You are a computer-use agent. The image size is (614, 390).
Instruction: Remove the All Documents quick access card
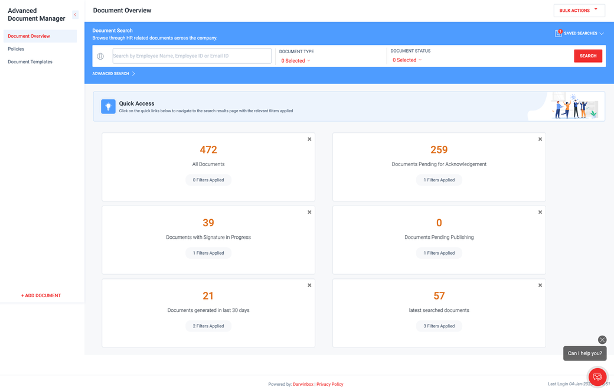point(309,139)
